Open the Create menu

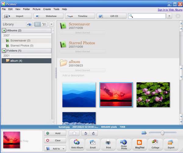[47, 9]
